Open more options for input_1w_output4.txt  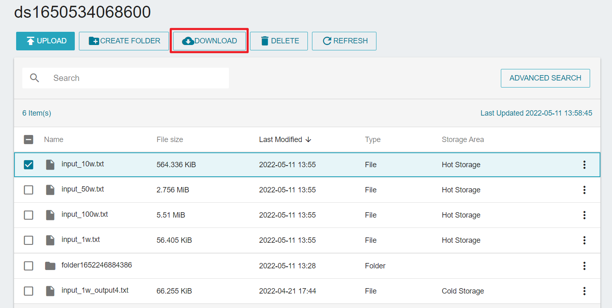[x=584, y=291]
